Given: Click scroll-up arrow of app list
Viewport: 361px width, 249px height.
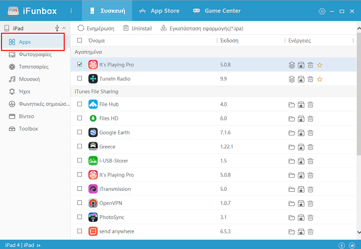Looking at the screenshot, I should point(358,28).
